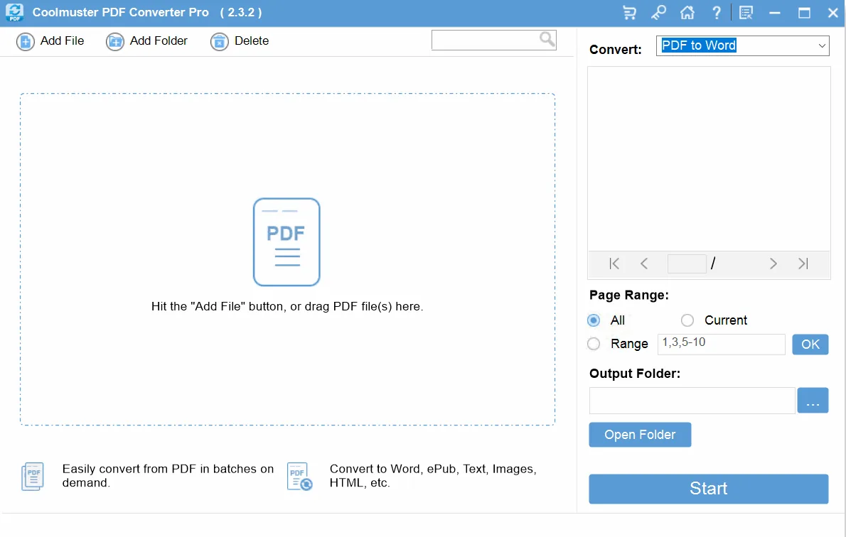Close the Coolmuster window

click(x=833, y=12)
